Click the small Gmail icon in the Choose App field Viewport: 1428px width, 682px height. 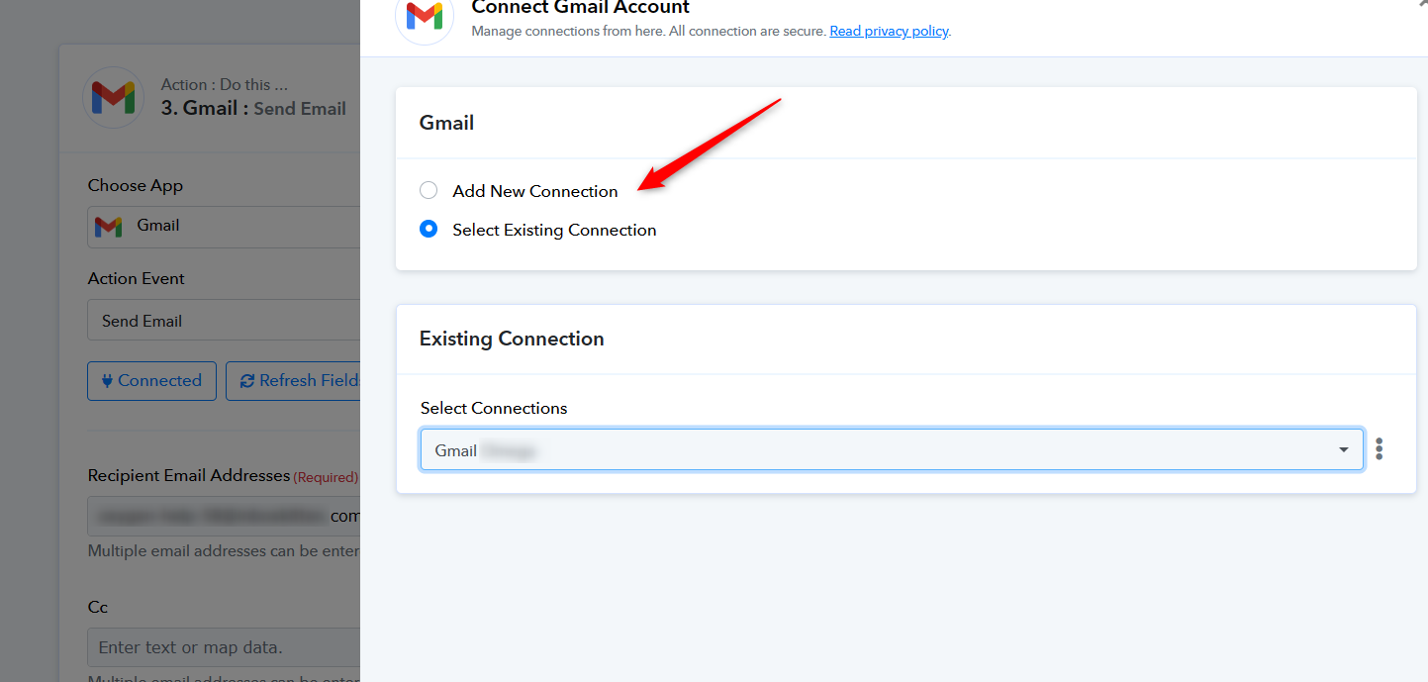(x=108, y=226)
